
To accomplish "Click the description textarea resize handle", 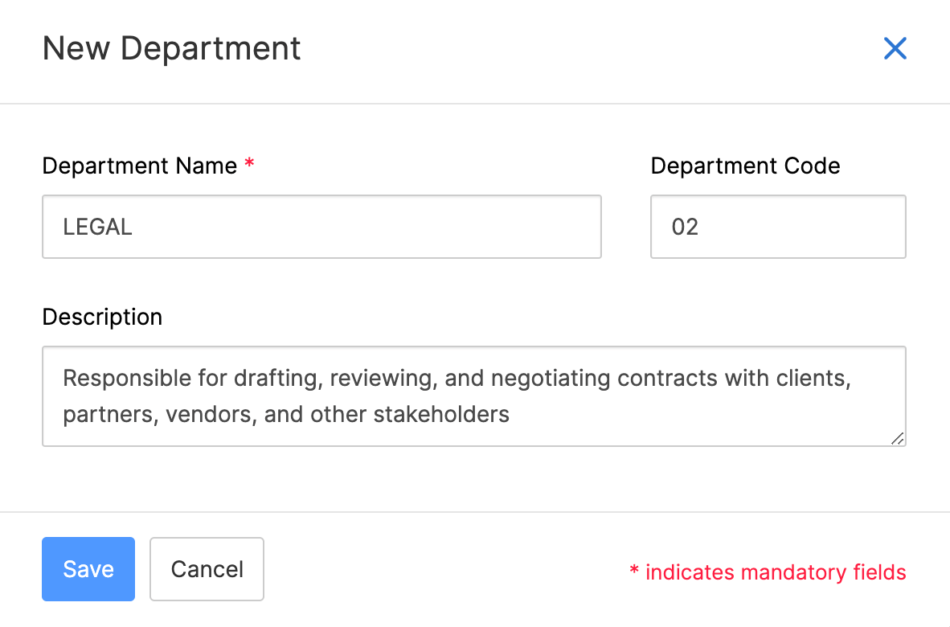I will 897,437.
